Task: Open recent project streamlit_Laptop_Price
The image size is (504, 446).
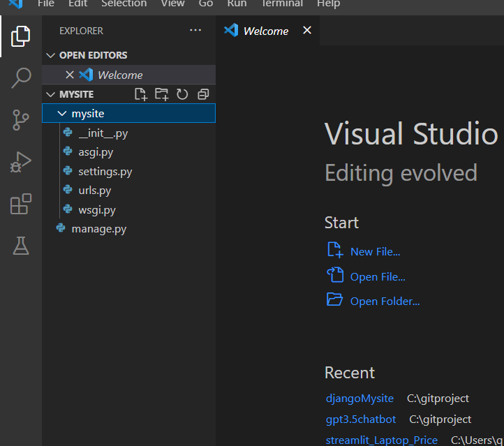Action: (x=382, y=440)
